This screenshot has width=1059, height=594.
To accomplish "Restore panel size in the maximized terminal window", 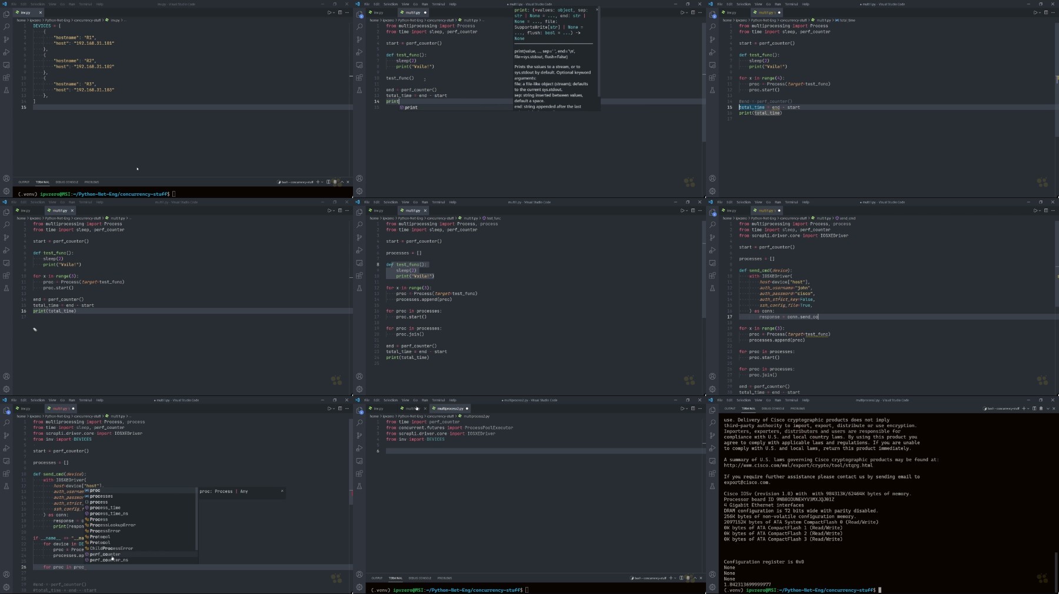I will point(1047,408).
